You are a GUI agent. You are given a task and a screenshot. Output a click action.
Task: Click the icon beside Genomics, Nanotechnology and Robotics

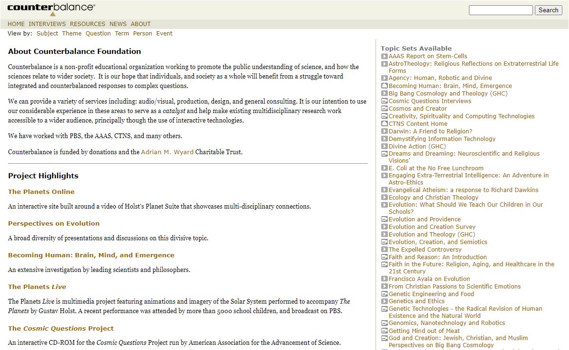385,323
